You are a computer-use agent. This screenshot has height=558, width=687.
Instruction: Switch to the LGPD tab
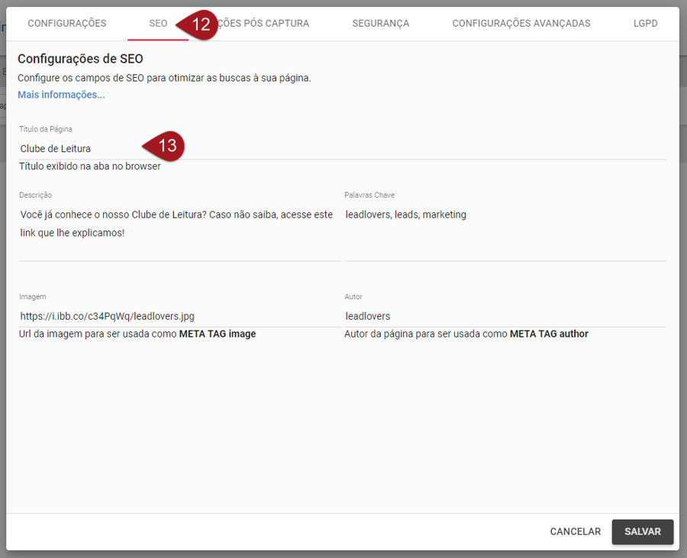pyautogui.click(x=645, y=24)
